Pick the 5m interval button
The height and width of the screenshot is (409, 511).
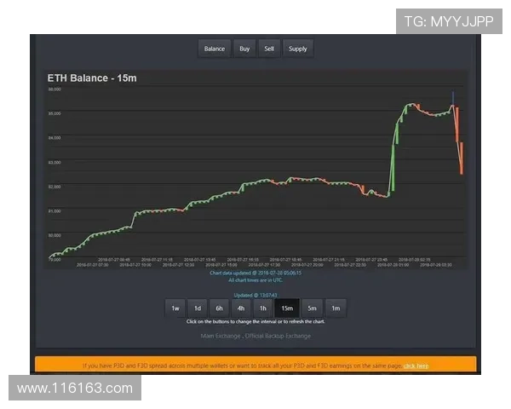click(x=313, y=308)
